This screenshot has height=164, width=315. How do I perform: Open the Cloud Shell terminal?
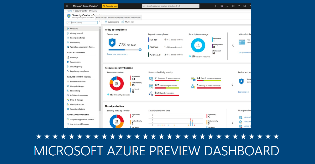pyautogui.click(x=216, y=6)
